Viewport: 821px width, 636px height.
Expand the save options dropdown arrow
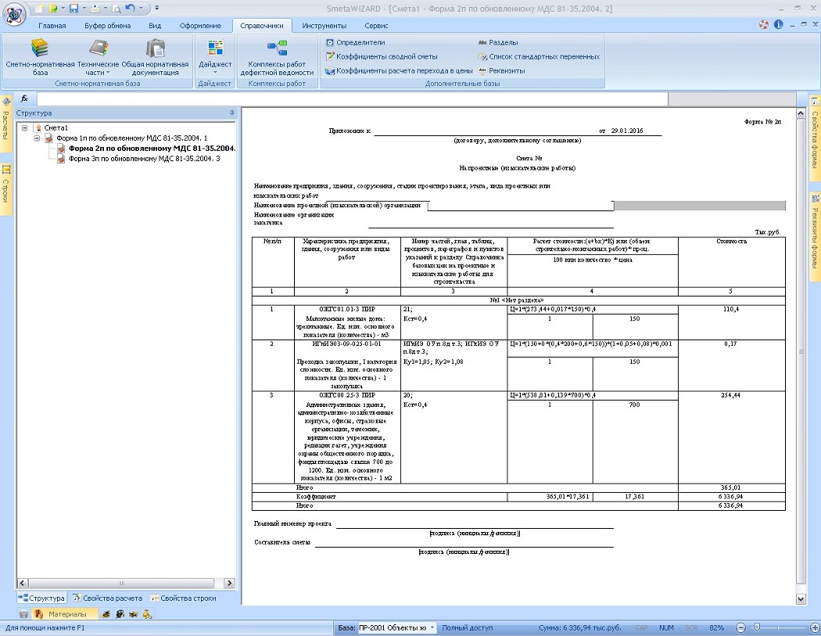[x=84, y=9]
